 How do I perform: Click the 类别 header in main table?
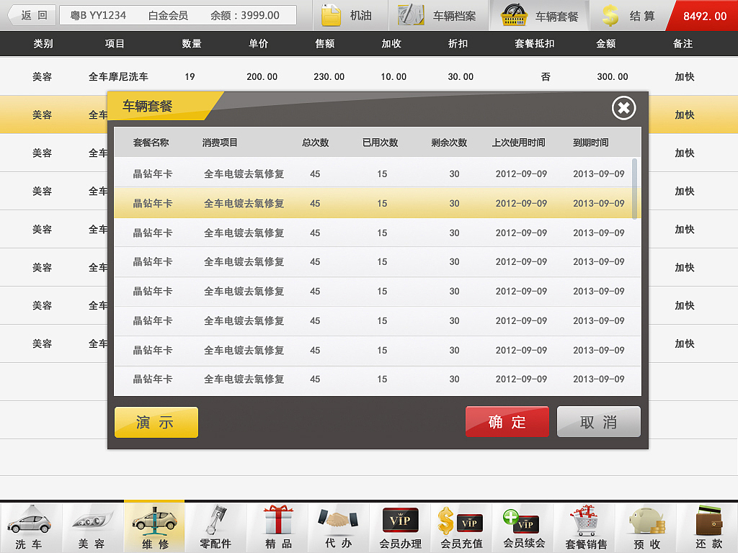pyautogui.click(x=43, y=44)
